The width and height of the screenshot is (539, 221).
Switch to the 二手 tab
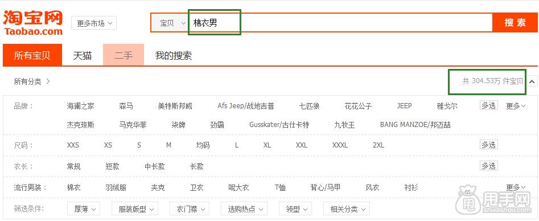[x=124, y=55]
